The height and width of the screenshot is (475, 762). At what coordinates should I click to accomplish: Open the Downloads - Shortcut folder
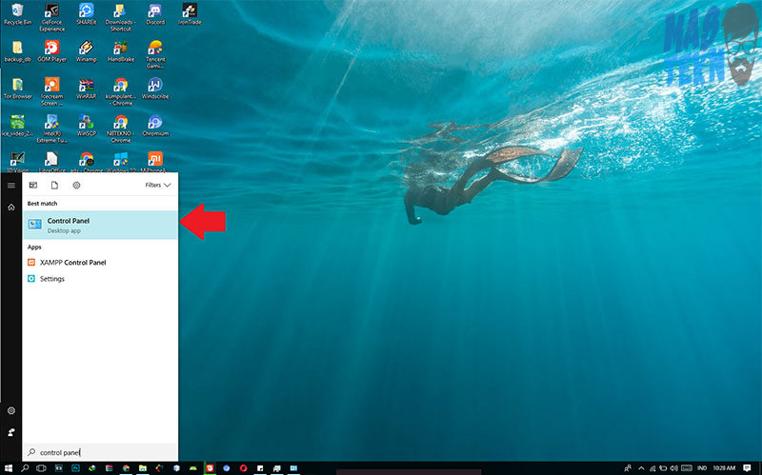point(121,16)
